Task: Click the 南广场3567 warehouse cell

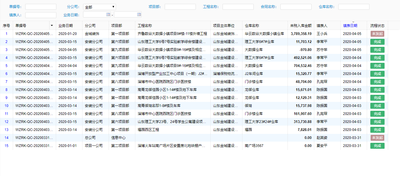Action: (x=254, y=146)
